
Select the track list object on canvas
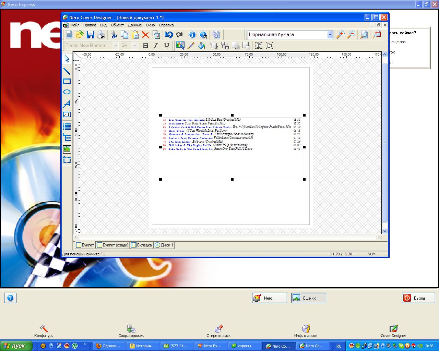[x=232, y=147]
